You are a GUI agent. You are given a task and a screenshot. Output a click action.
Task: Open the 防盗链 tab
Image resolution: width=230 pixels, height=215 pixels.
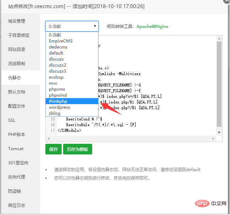(21, 191)
